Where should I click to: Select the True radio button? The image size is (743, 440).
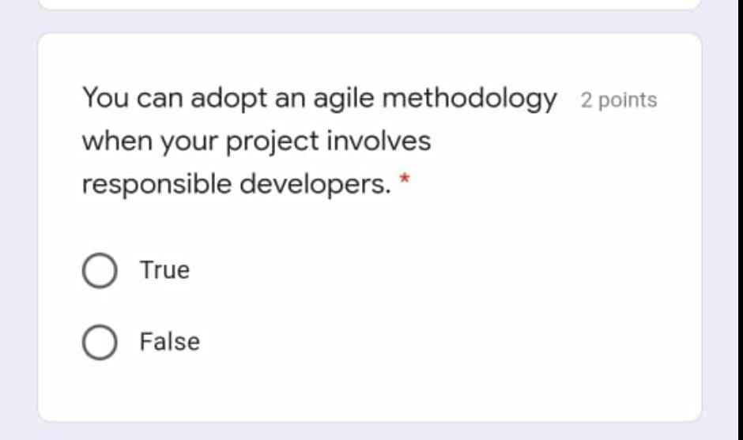click(100, 271)
